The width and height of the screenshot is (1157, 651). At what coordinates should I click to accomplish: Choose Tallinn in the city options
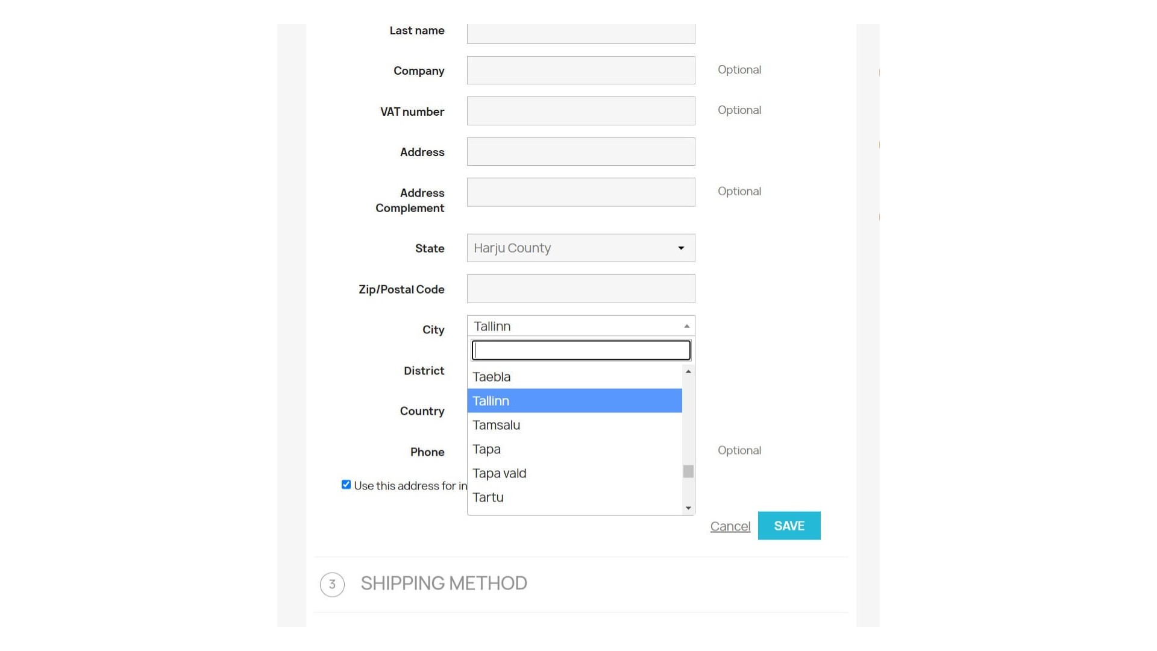tap(574, 401)
